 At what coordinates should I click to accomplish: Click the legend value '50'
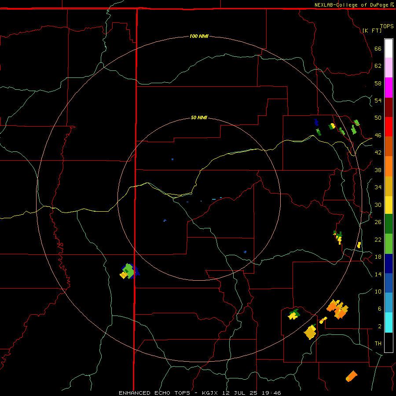(378, 117)
